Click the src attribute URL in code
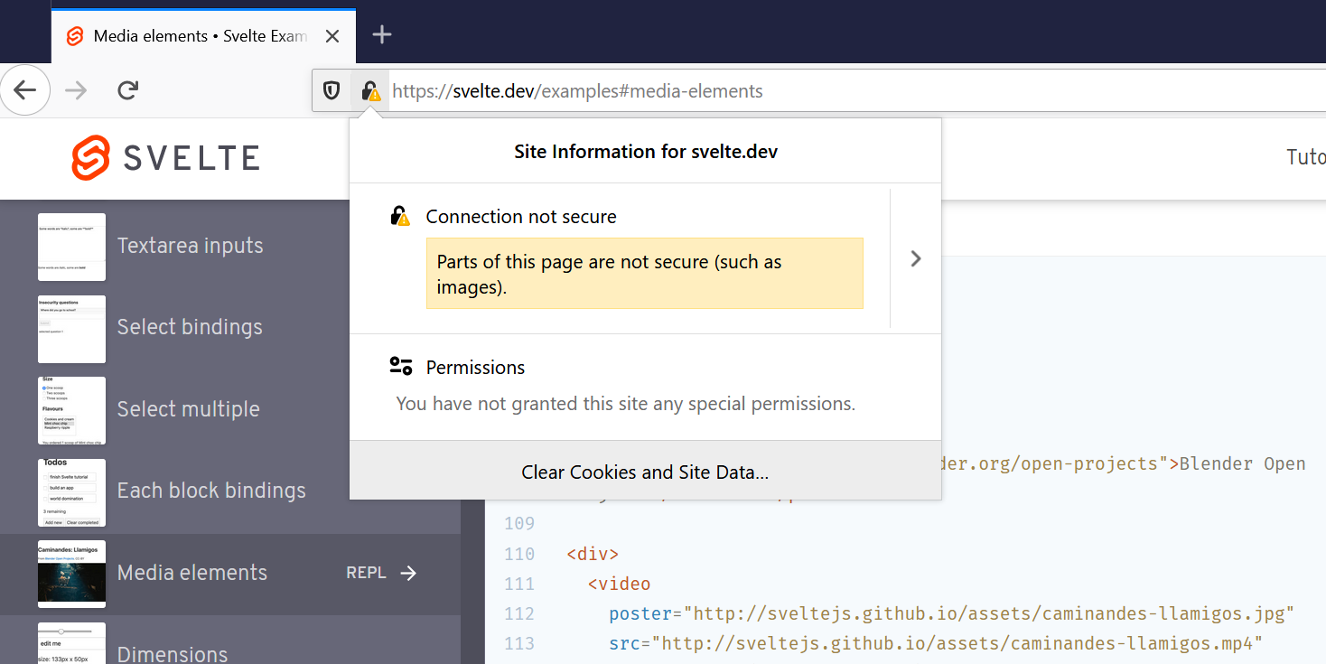Screen dimensions: 1326x664 tap(957, 644)
